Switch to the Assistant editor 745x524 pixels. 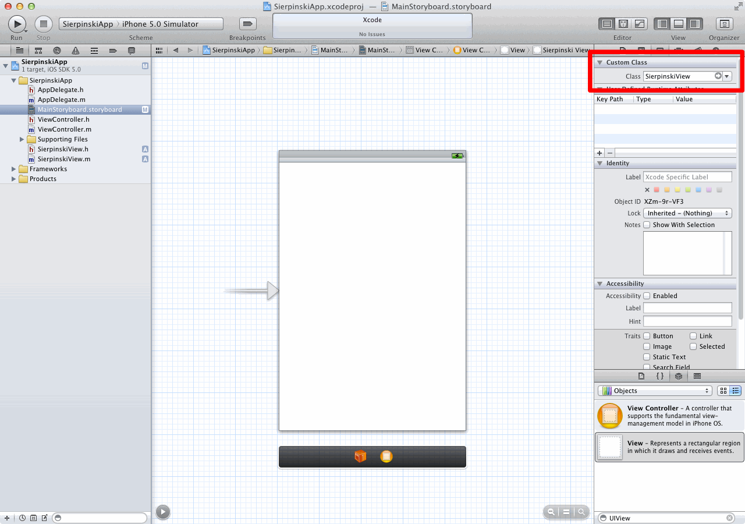[623, 24]
